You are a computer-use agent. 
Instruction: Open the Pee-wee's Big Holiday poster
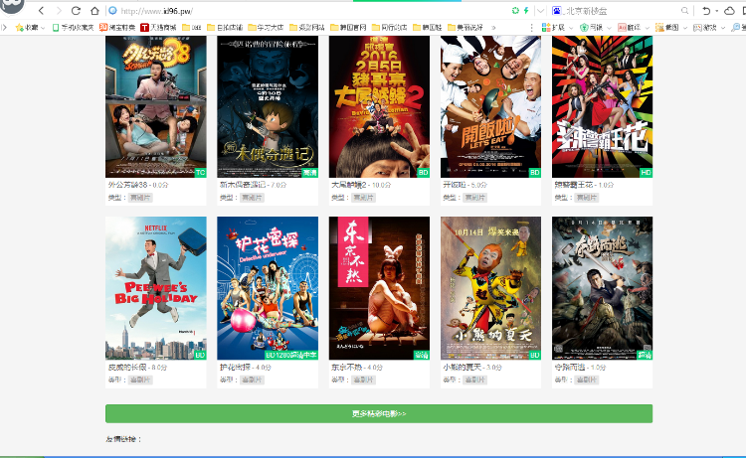click(x=156, y=288)
